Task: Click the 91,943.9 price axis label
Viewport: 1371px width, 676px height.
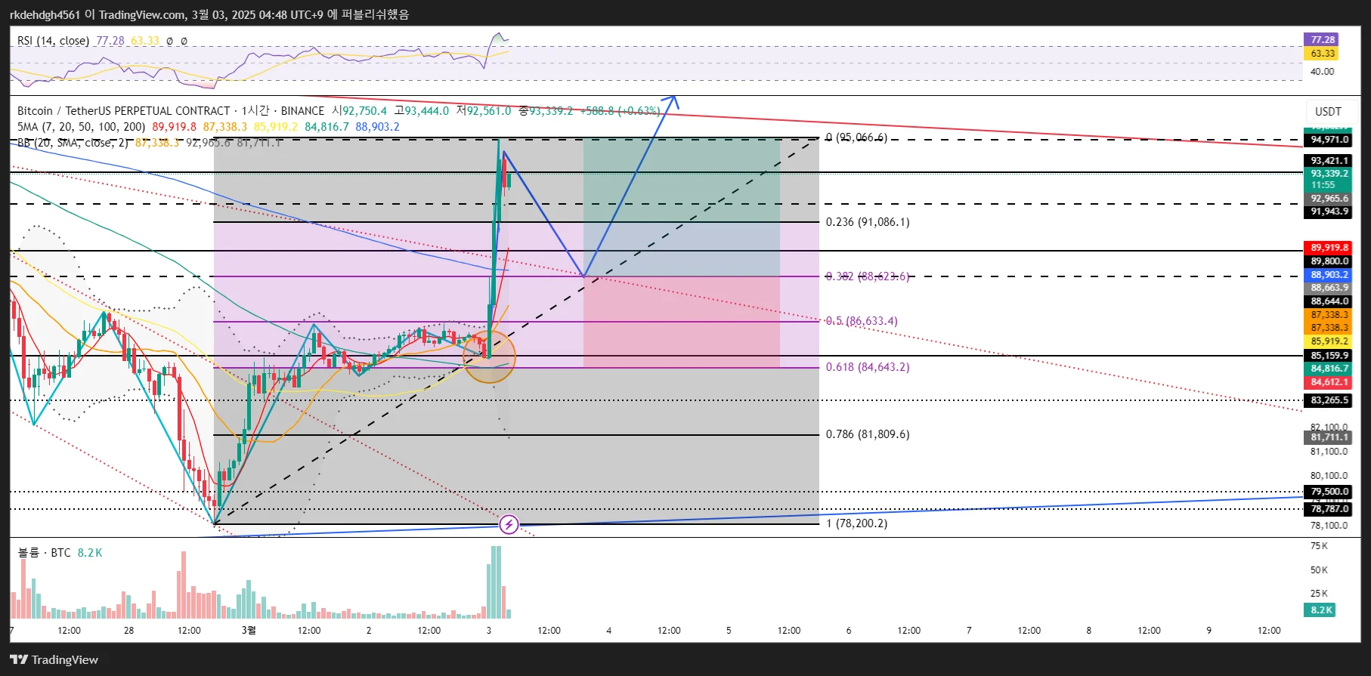Action: click(1329, 211)
